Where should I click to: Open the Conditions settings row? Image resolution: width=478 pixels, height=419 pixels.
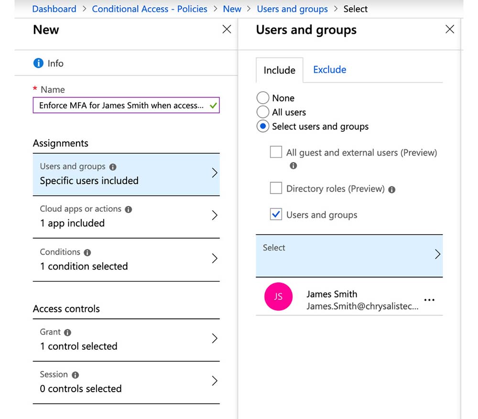pos(126,259)
